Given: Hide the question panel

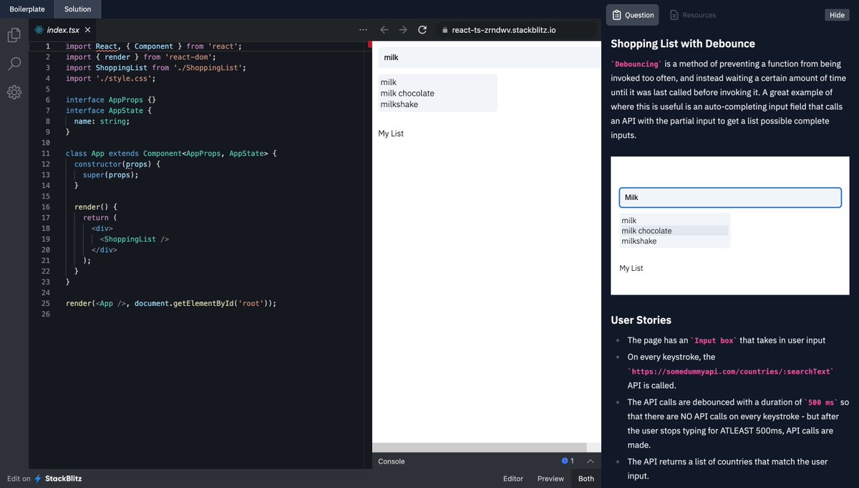Looking at the screenshot, I should [x=837, y=15].
